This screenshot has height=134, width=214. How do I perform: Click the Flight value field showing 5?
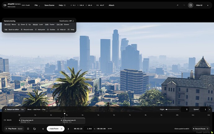point(185,110)
